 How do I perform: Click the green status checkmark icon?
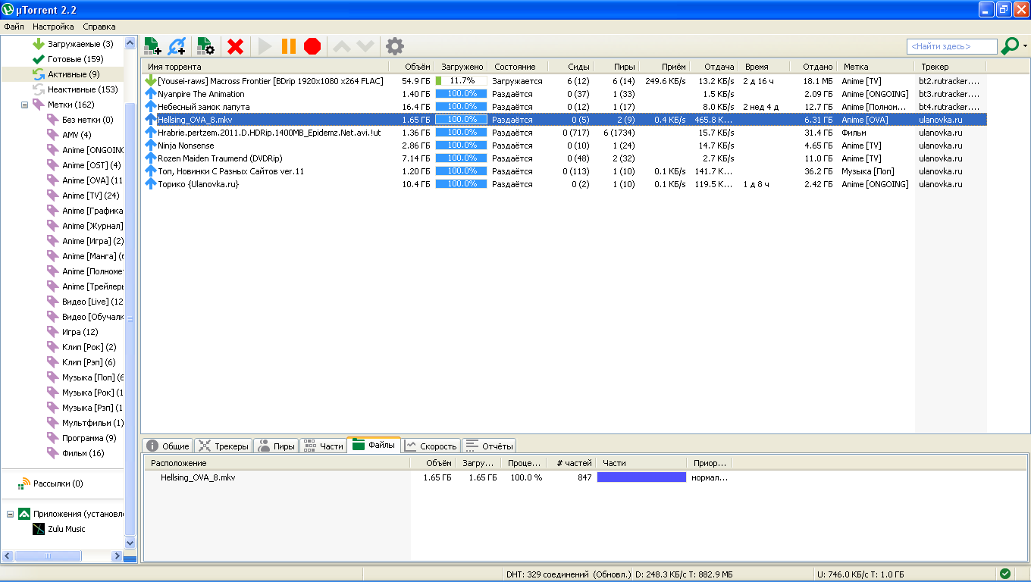1005,574
